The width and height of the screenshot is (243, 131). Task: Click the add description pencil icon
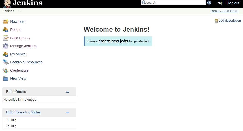pos(216,21)
